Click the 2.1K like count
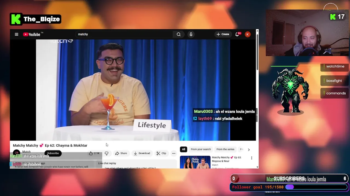 point(97,153)
